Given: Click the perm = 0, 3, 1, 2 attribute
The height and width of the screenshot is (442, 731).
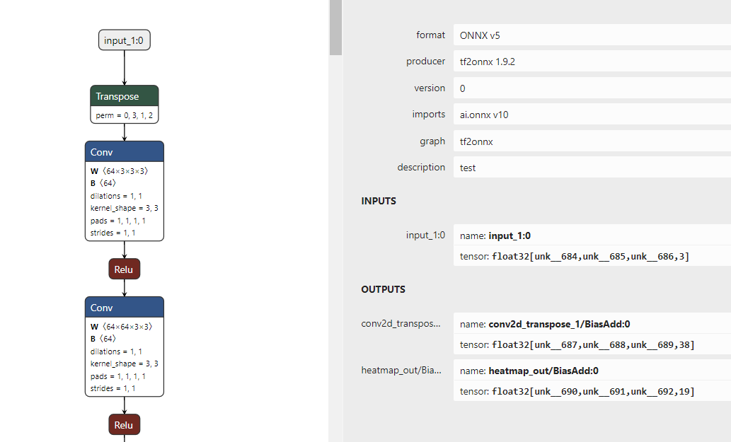Looking at the screenshot, I should (x=124, y=115).
